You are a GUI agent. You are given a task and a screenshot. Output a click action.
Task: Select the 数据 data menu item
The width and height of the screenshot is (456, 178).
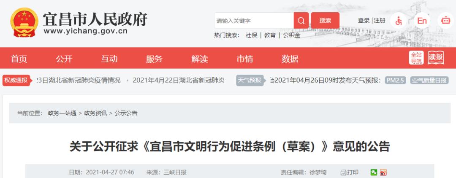[x=290, y=59]
